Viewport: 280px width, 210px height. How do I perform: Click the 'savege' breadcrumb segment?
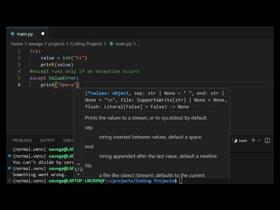(x=36, y=44)
